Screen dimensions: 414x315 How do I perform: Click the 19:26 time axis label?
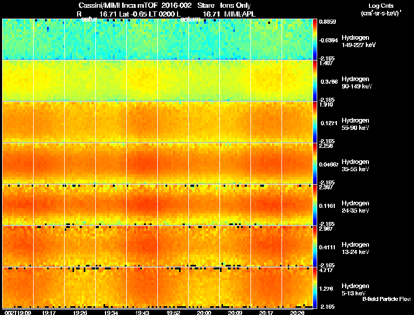(x=80, y=313)
